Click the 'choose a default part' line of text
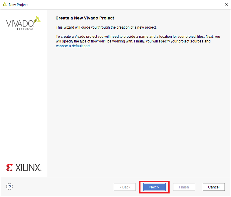 [x=73, y=46]
